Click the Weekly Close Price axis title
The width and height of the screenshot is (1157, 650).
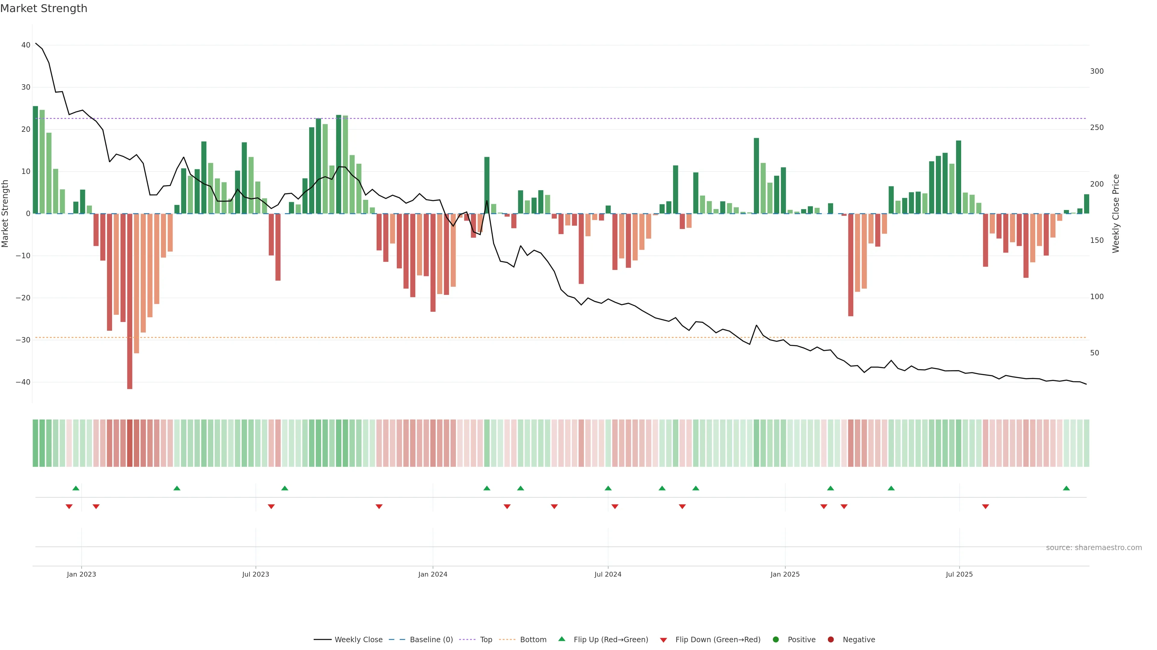point(1116,214)
